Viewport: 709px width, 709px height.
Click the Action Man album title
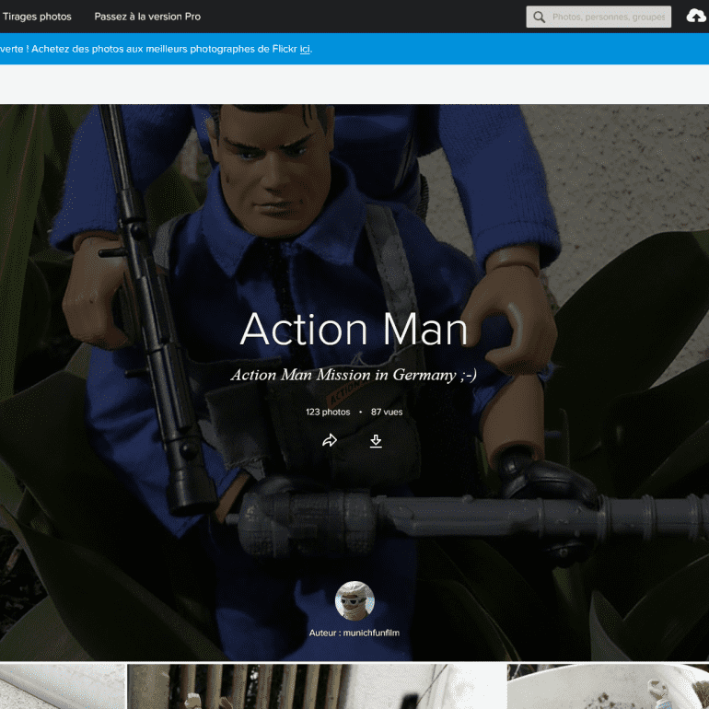click(x=354, y=330)
